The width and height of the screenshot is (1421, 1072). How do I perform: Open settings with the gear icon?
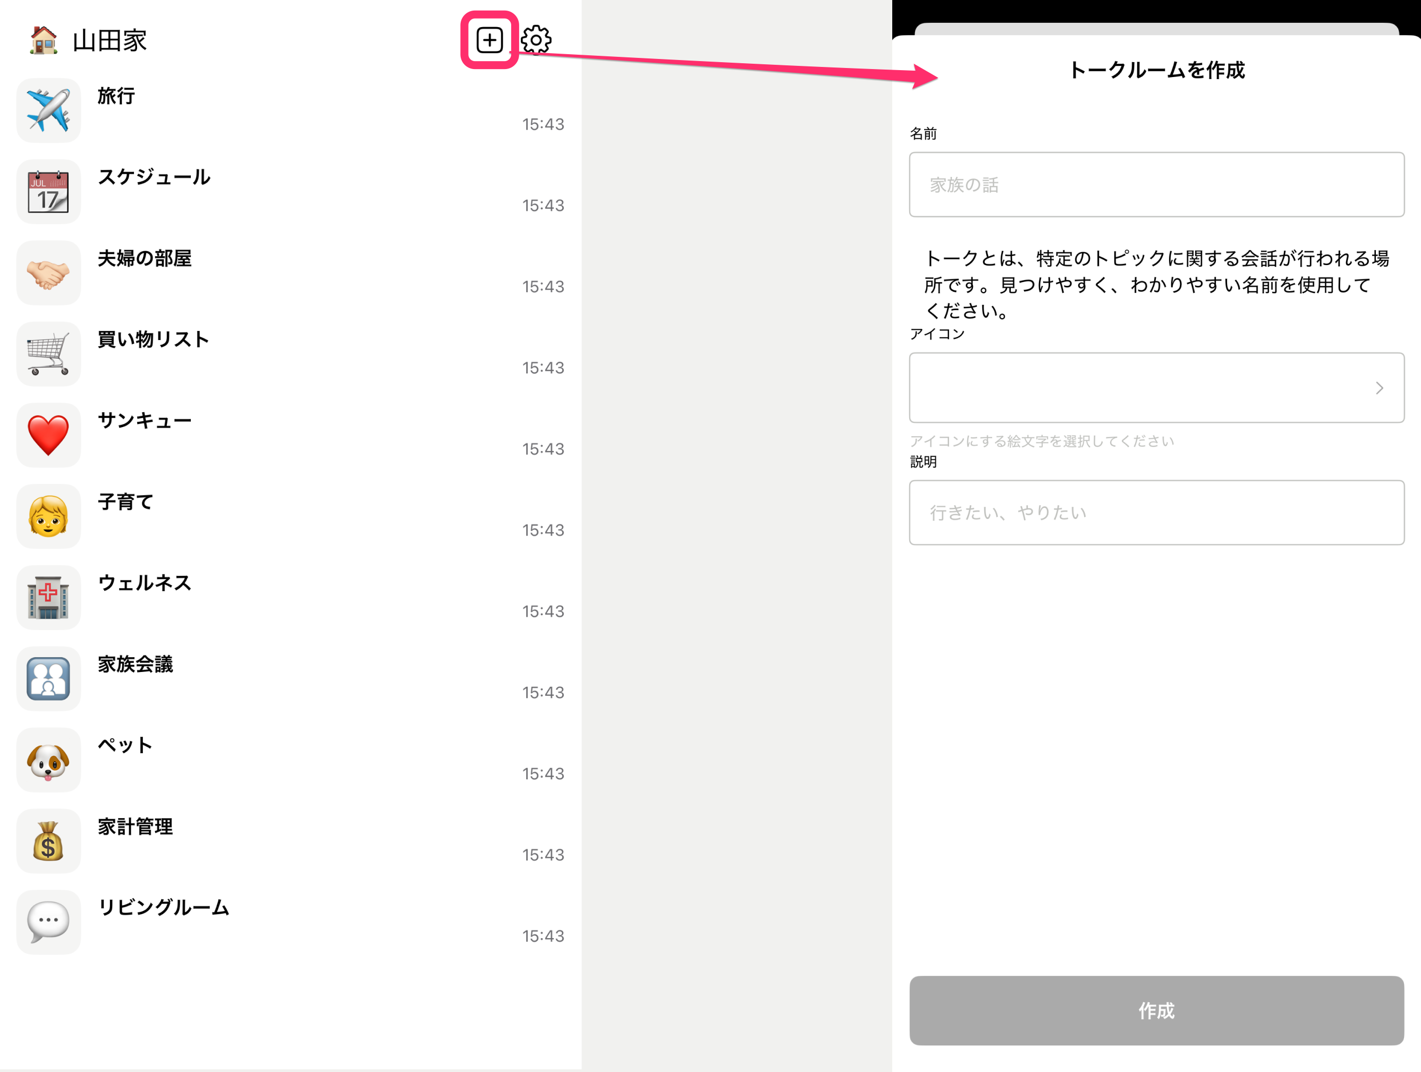pyautogui.click(x=536, y=40)
